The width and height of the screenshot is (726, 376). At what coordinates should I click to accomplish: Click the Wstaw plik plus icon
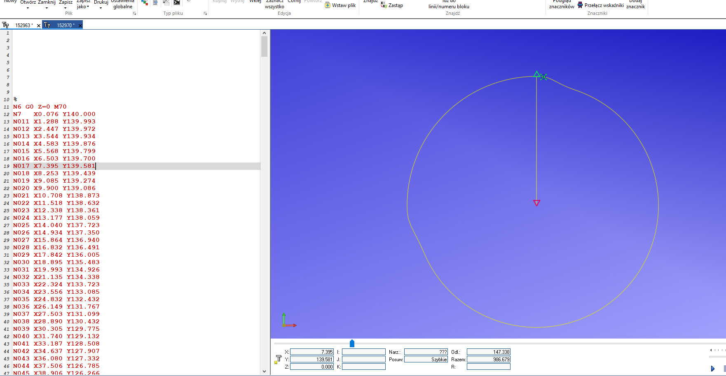[x=328, y=5]
